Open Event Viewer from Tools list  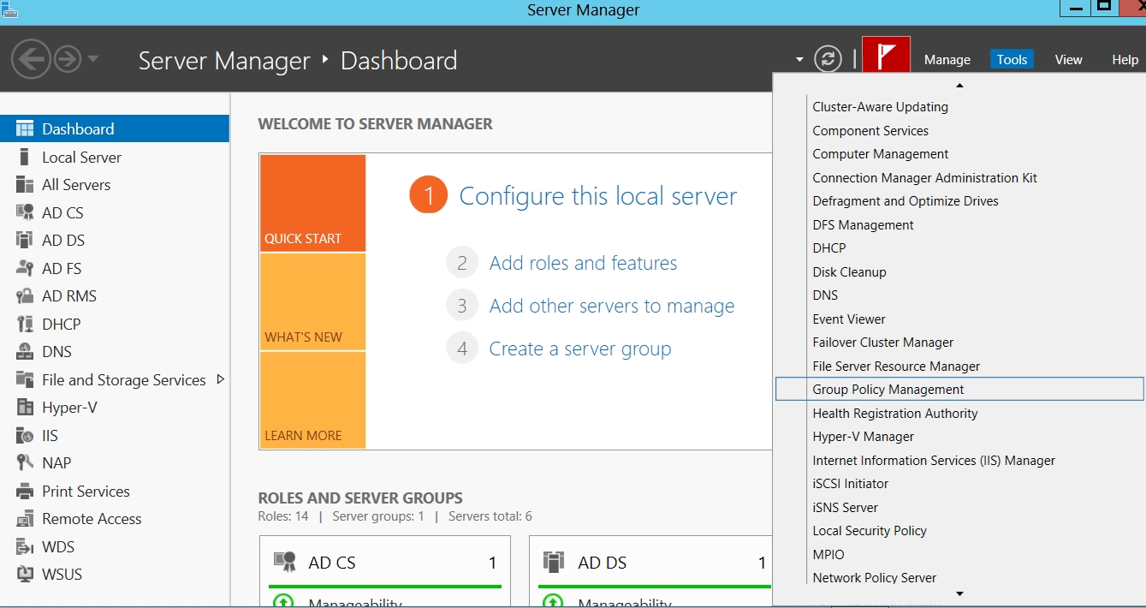848,319
